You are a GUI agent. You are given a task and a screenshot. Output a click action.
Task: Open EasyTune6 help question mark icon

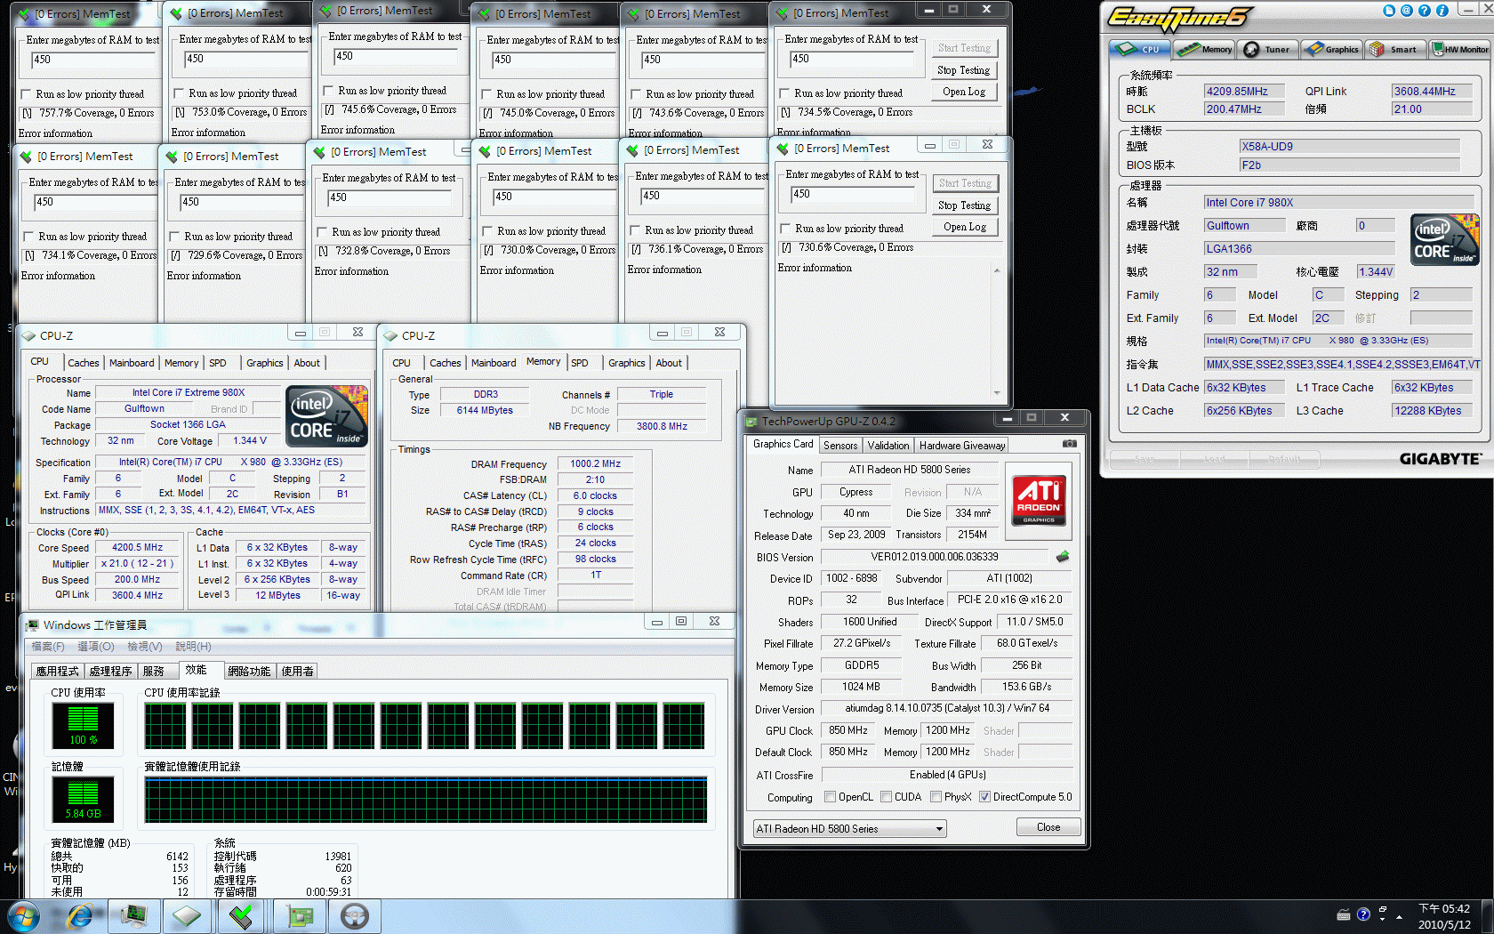1425,11
